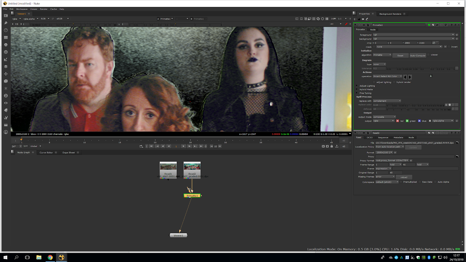466x262 pixels.
Task: Open the output mode 'composite' dropdown
Action: point(384,117)
